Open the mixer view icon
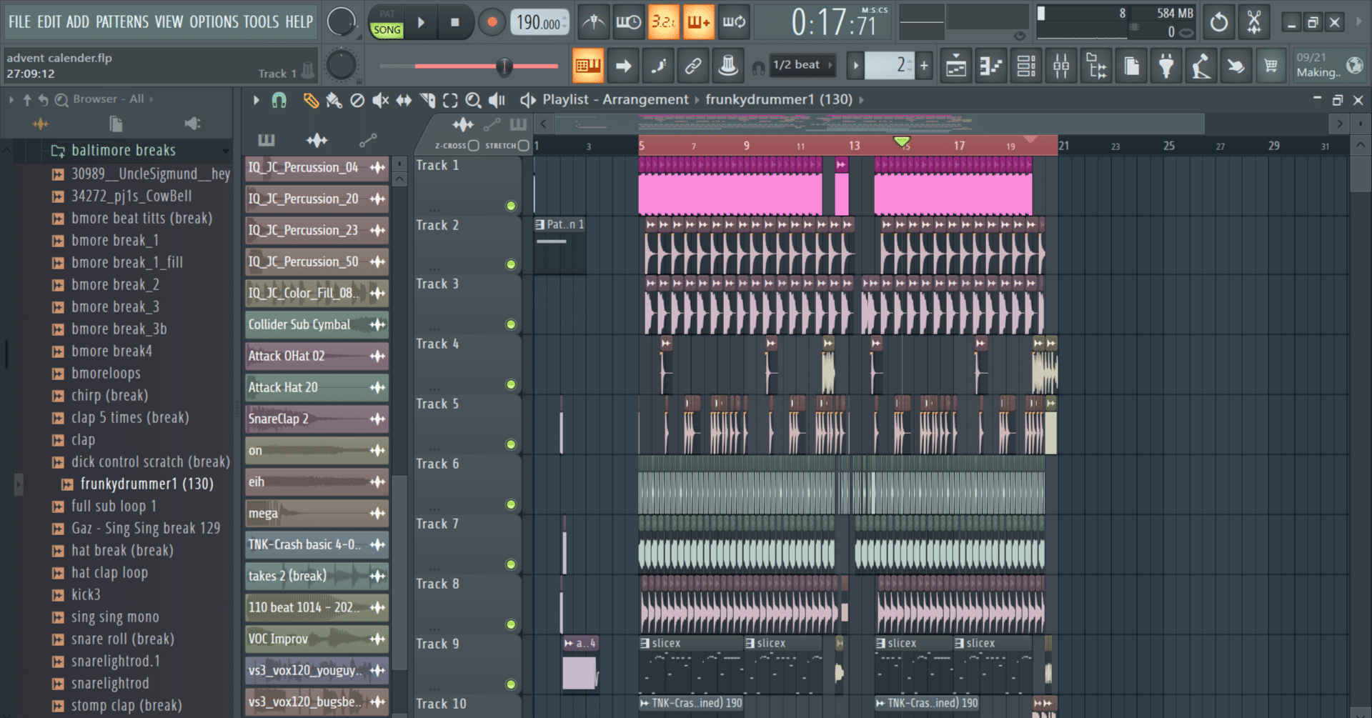The width and height of the screenshot is (1372, 718). click(1060, 66)
